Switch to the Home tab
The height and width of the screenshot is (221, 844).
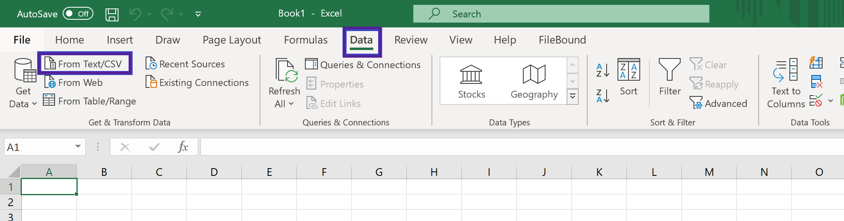pyautogui.click(x=70, y=40)
